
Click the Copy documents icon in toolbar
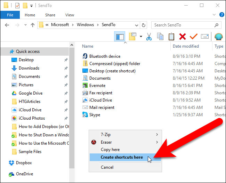(x=160, y=37)
